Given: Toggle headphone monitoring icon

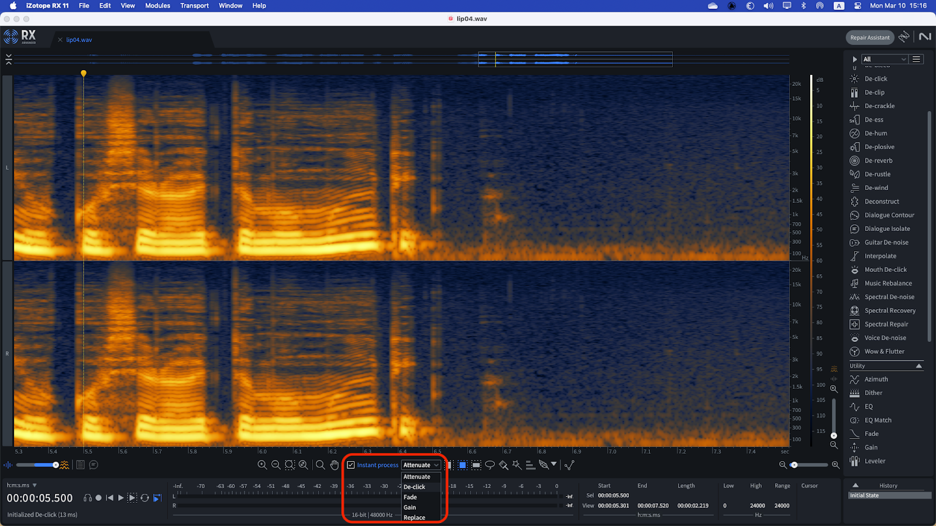Looking at the screenshot, I should 88,498.
